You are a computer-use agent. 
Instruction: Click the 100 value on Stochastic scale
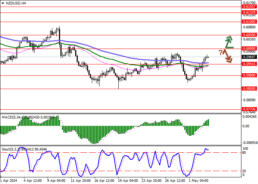pyautogui.click(x=245, y=149)
